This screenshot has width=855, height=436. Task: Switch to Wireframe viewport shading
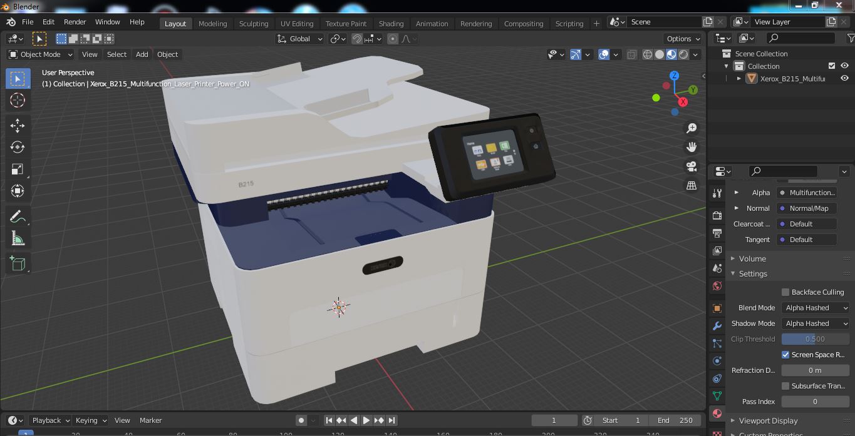pos(648,54)
